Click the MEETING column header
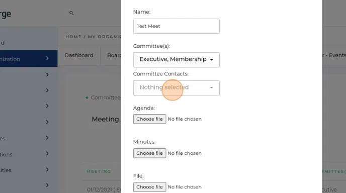The image size is (346, 193). tap(99, 171)
